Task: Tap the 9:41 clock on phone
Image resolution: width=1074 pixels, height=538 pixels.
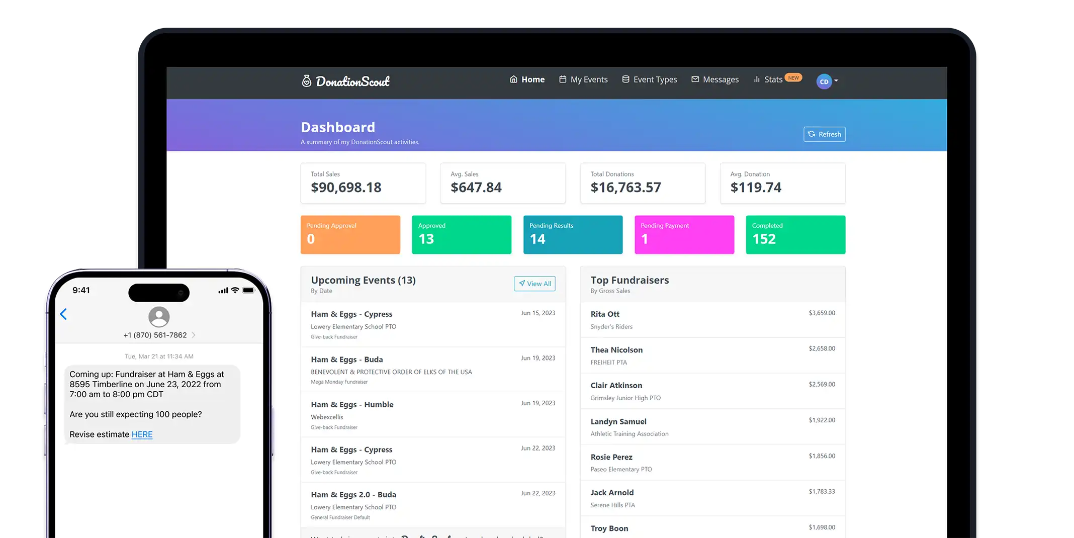Action: tap(81, 290)
